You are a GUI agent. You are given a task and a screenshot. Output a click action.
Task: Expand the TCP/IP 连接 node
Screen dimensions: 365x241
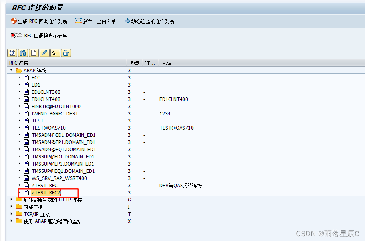(12, 214)
